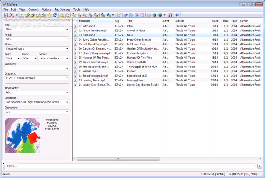
Task: Expand the Comment field dropdown
Action: pos(67,68)
